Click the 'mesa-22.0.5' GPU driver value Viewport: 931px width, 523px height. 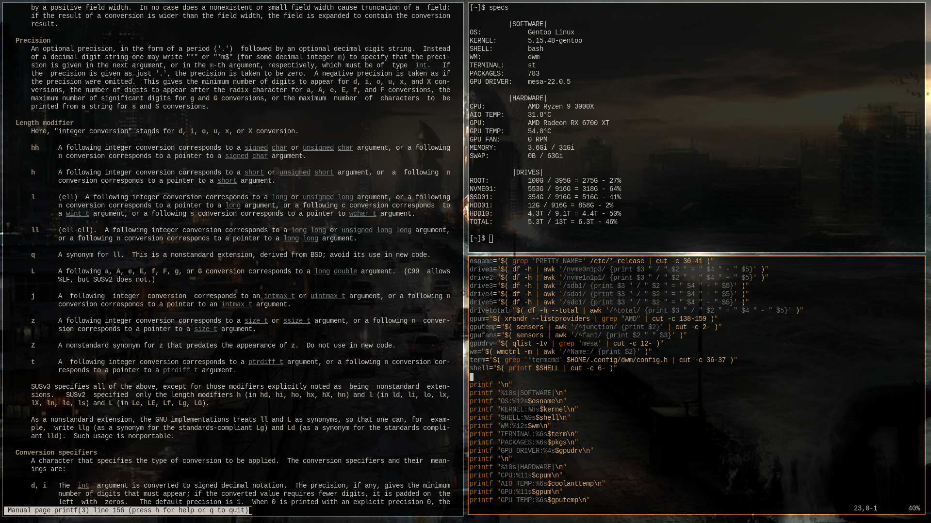(549, 82)
